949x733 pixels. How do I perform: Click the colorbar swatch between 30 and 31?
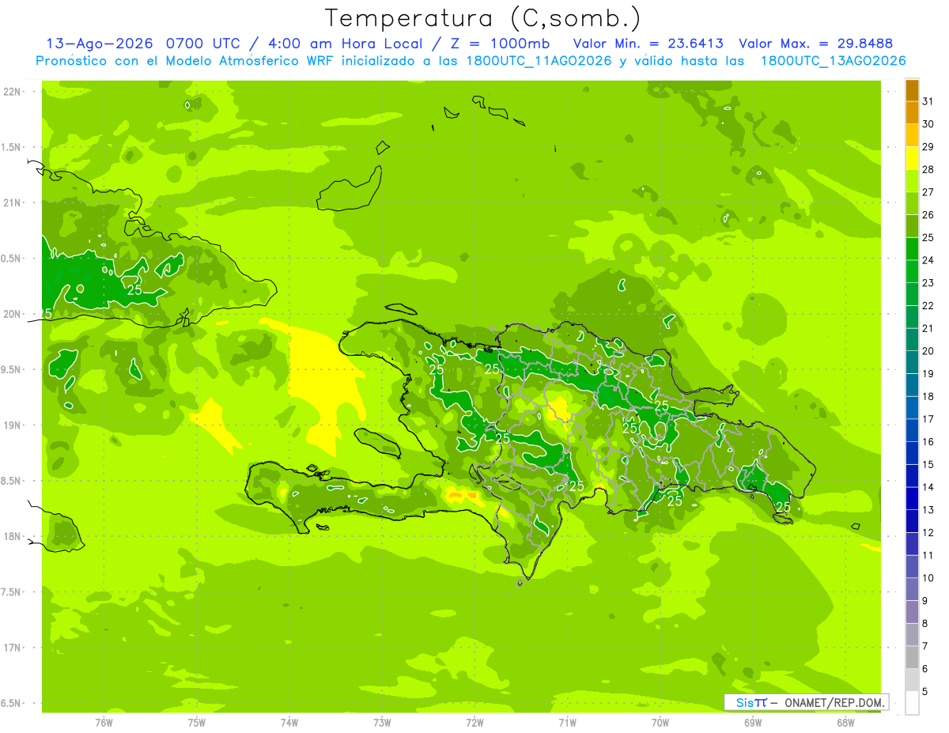[x=912, y=113]
